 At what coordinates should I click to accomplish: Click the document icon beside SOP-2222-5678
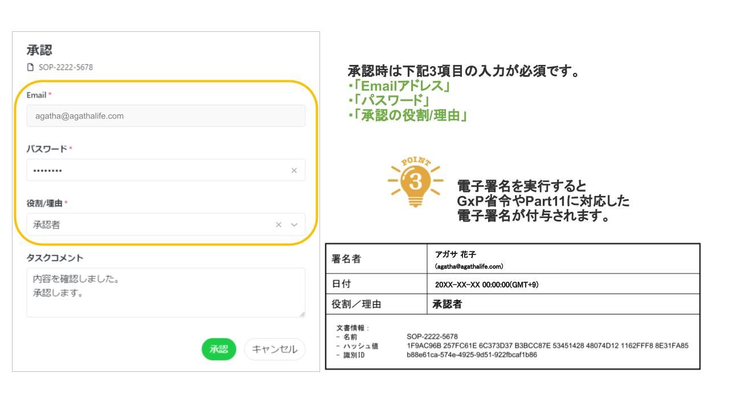(x=31, y=67)
